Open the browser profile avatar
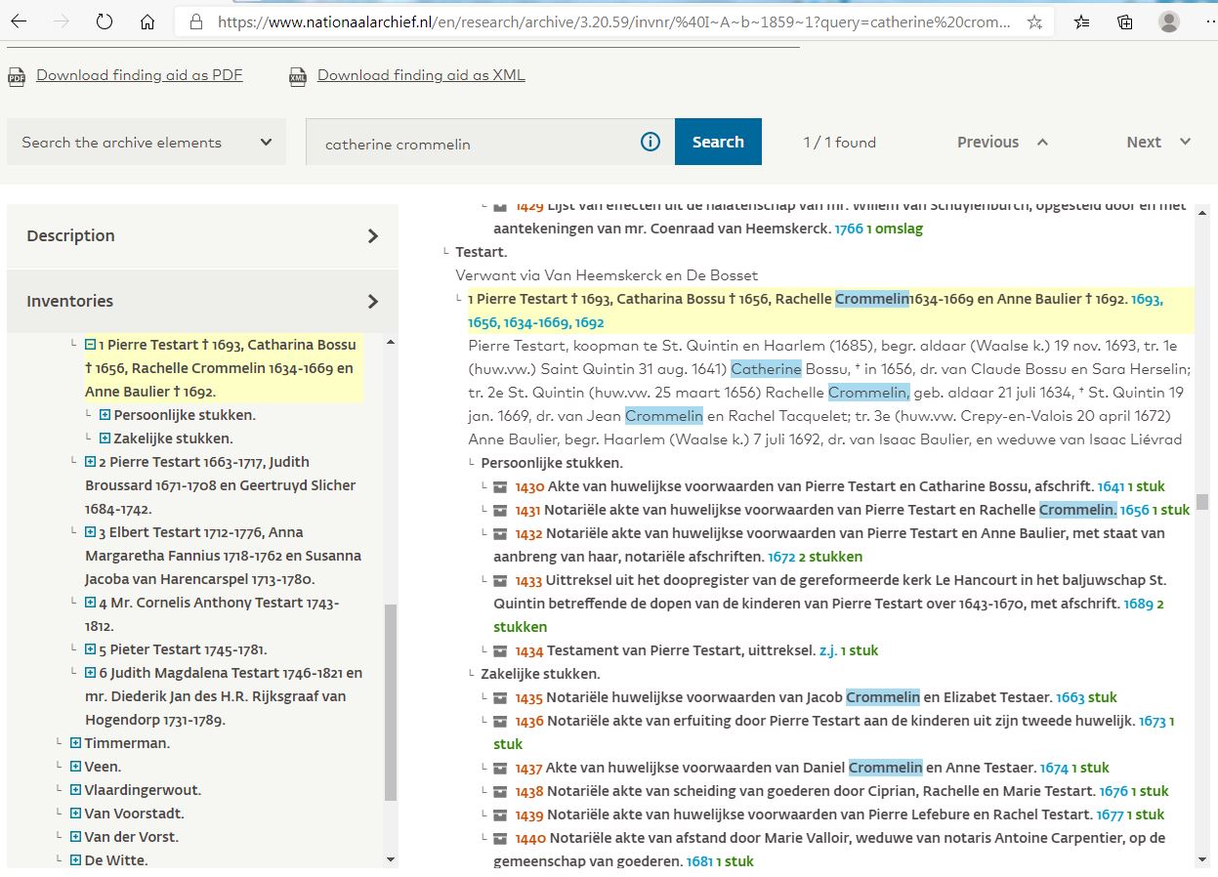Screen dimensions: 1218x877 point(1168,21)
